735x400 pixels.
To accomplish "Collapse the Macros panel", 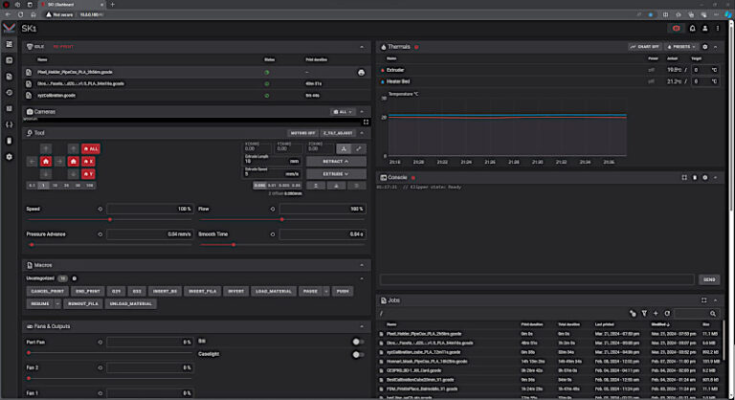I will coord(362,265).
